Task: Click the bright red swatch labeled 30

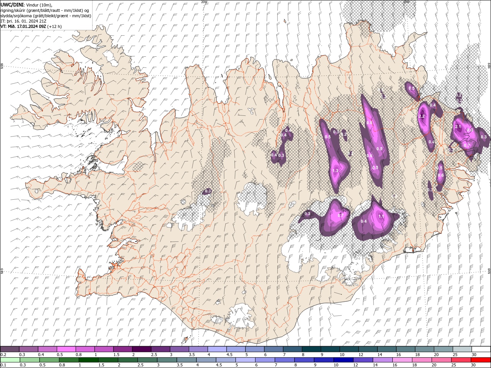Action: pos(481,360)
